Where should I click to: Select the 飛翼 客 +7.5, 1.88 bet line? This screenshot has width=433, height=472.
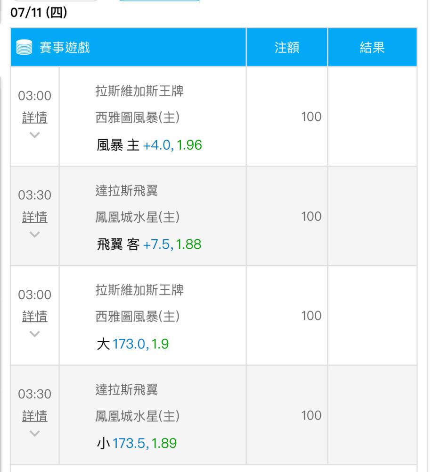pyautogui.click(x=149, y=244)
